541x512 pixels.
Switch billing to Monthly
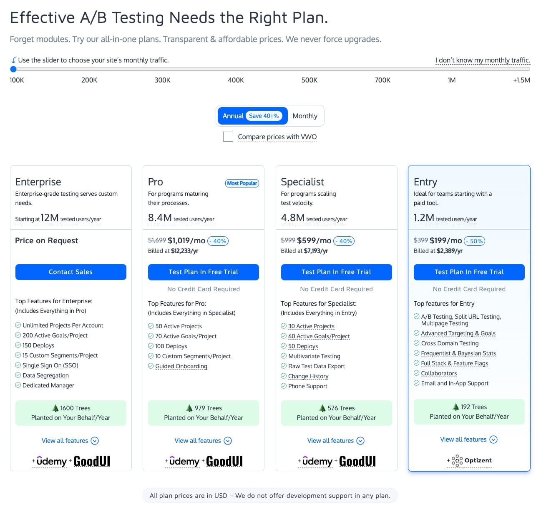pos(305,116)
